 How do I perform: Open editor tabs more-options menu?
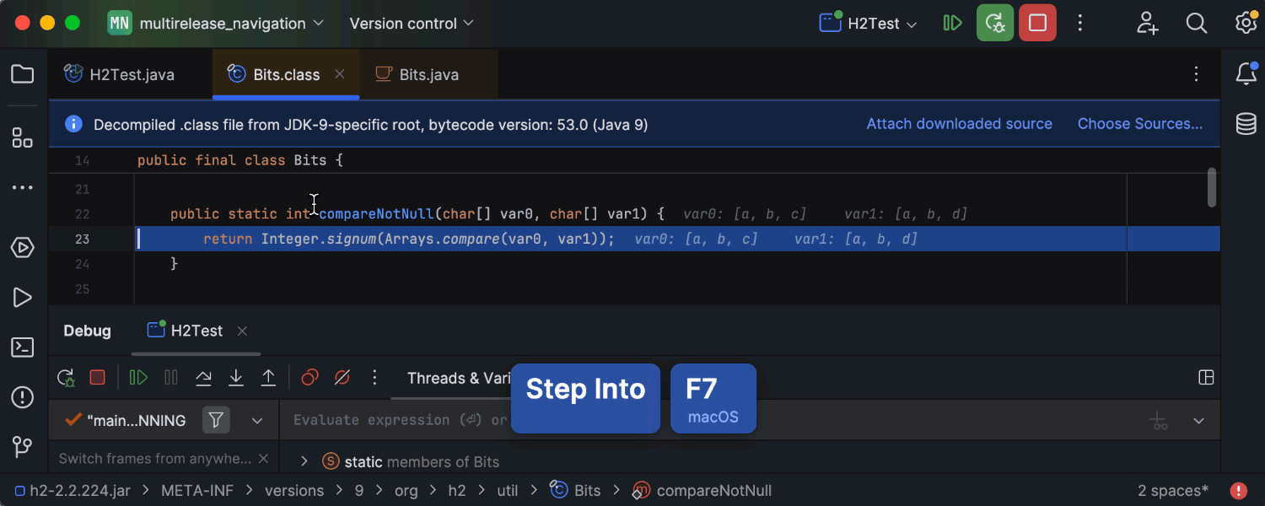(1196, 74)
